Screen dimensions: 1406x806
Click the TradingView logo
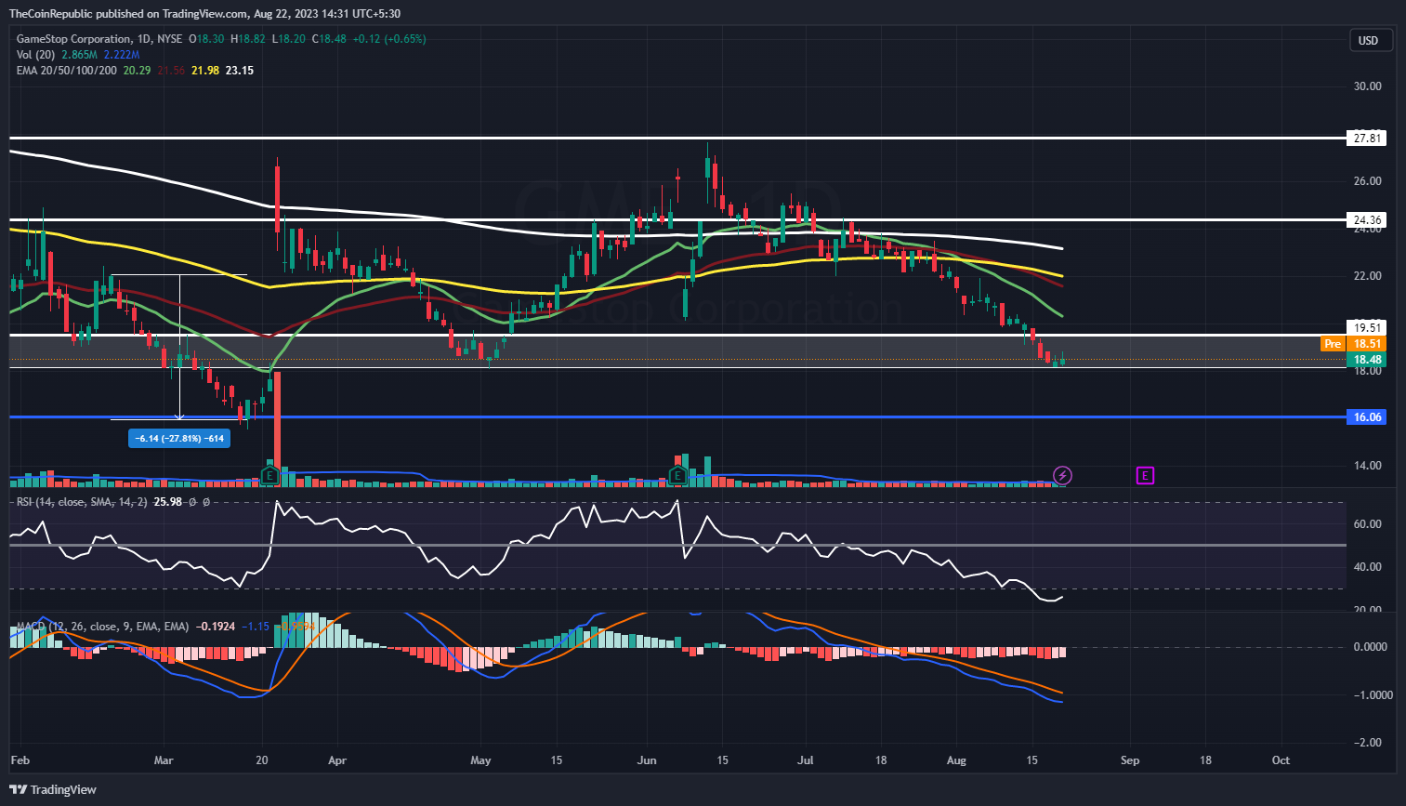53,789
